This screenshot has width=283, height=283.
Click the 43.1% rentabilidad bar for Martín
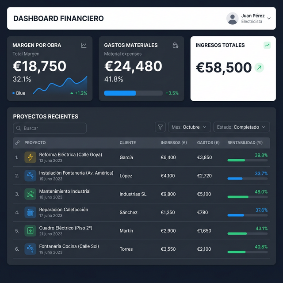pos(248,233)
